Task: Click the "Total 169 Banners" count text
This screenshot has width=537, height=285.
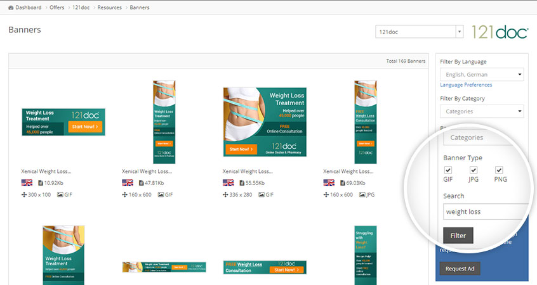Action: click(x=406, y=61)
